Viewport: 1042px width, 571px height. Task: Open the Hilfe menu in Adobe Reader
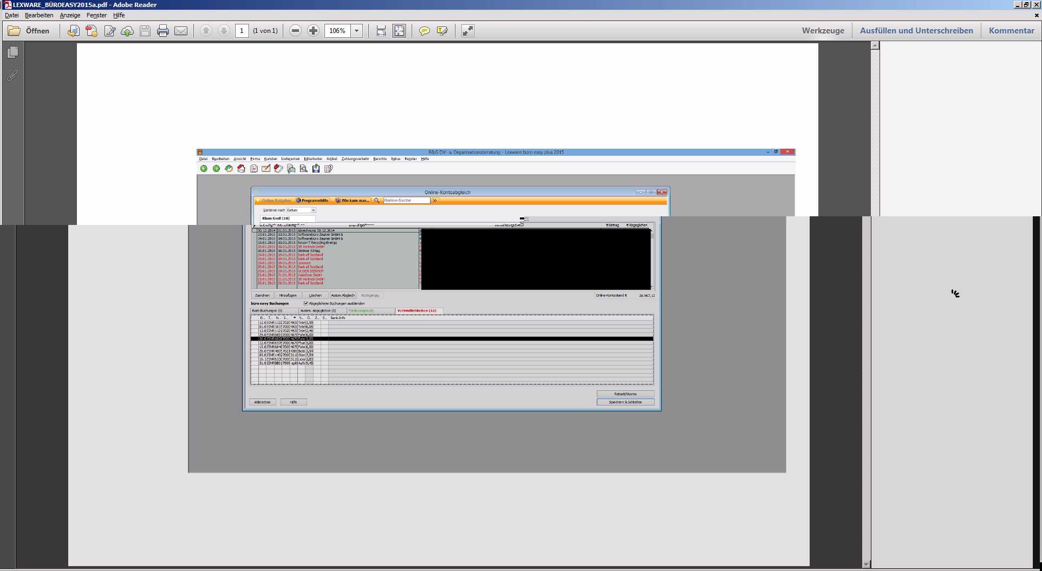point(119,15)
